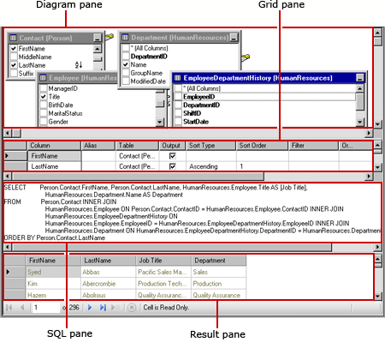
Task: Click the key join icon beside Department table
Action: [x=246, y=57]
